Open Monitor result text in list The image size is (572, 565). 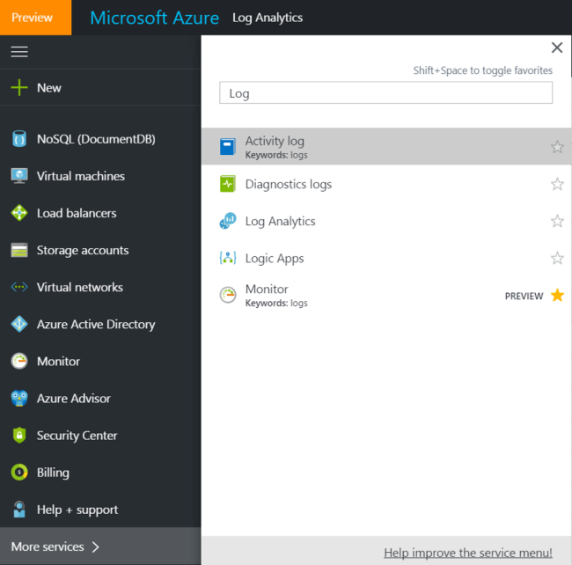tap(267, 290)
